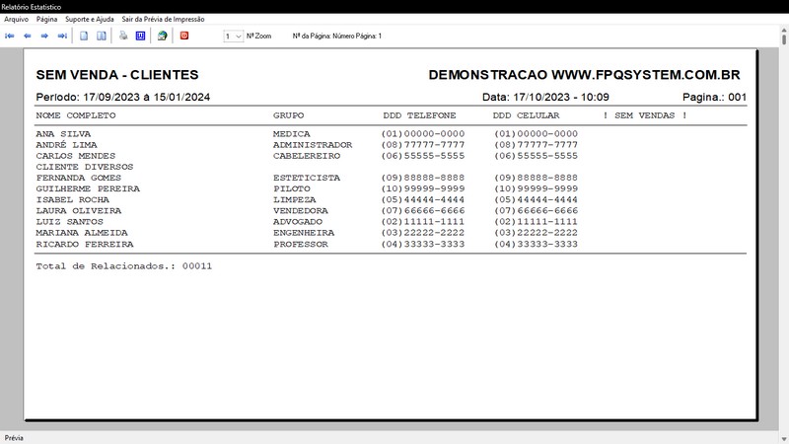Click the globe email icon
Screen dimensions: 789x444
[162, 36]
